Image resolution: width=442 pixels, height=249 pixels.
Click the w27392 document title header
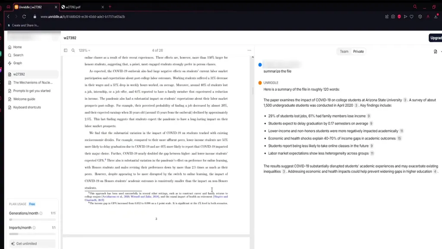click(x=70, y=38)
